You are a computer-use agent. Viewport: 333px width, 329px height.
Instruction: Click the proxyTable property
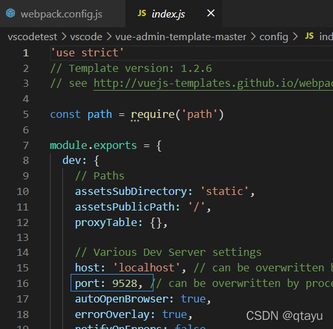pyautogui.click(x=106, y=223)
